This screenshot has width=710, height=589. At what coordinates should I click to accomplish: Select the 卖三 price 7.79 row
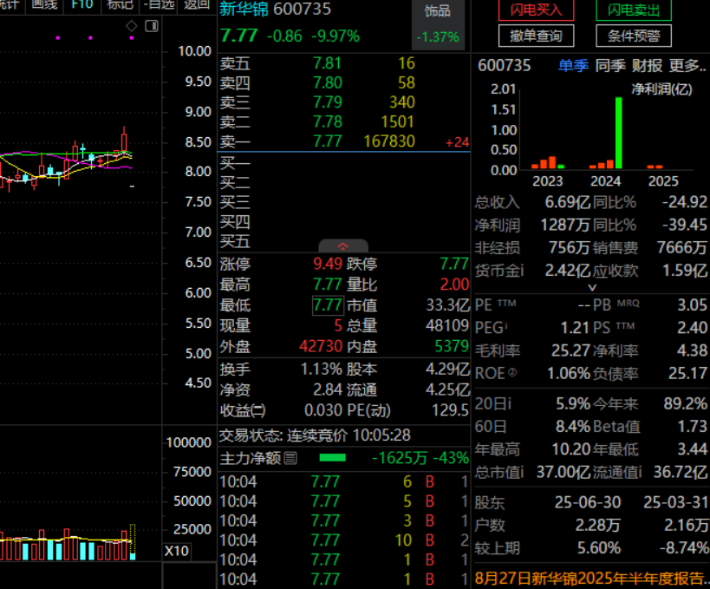click(x=343, y=102)
